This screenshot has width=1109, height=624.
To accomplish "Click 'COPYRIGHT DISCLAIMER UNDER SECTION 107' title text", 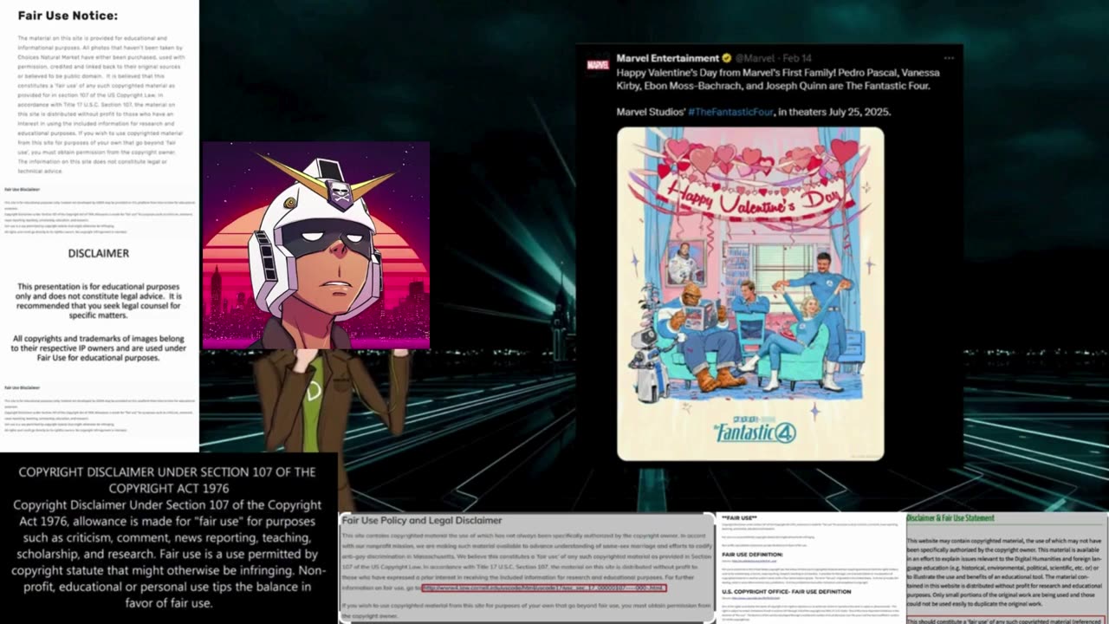I will point(167,480).
